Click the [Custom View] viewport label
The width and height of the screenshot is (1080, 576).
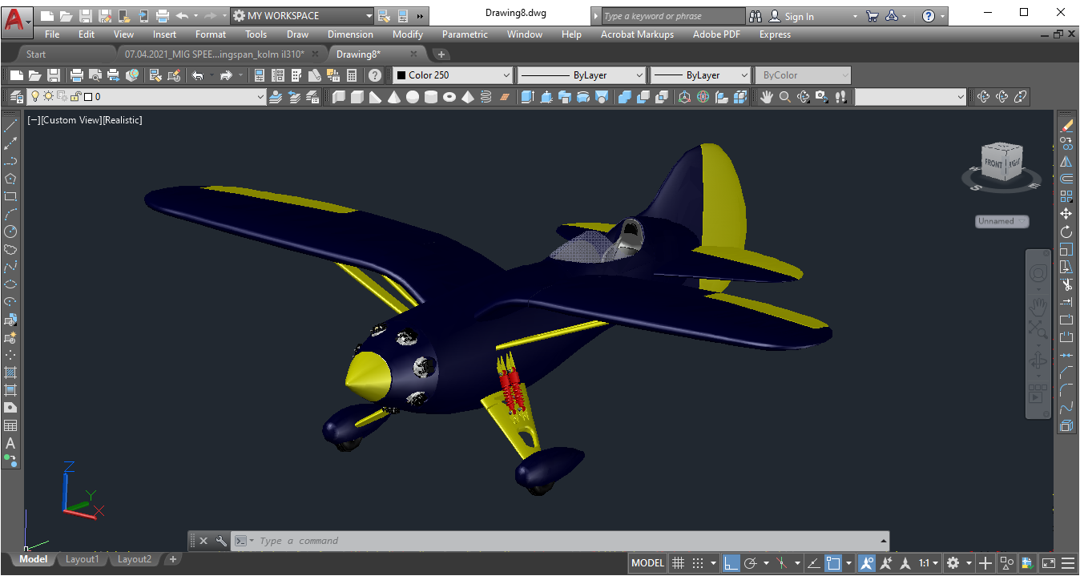point(71,120)
